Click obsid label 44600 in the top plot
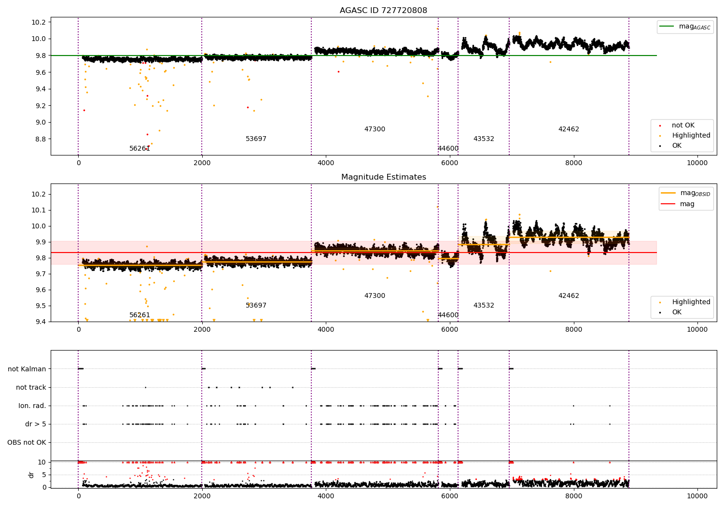 click(x=448, y=149)
